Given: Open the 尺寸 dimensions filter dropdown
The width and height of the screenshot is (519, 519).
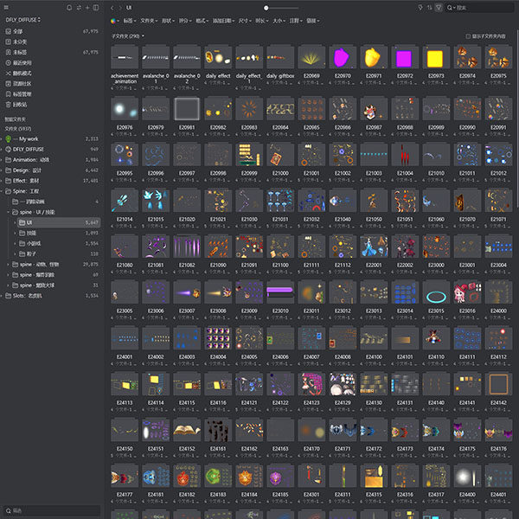Looking at the screenshot, I should [245, 21].
